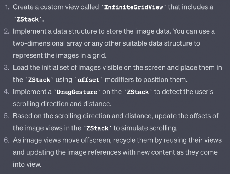Click text 'scrolling direction and distance.'
Image resolution: width=230 pixels, height=174 pixels.
[x=62, y=104]
